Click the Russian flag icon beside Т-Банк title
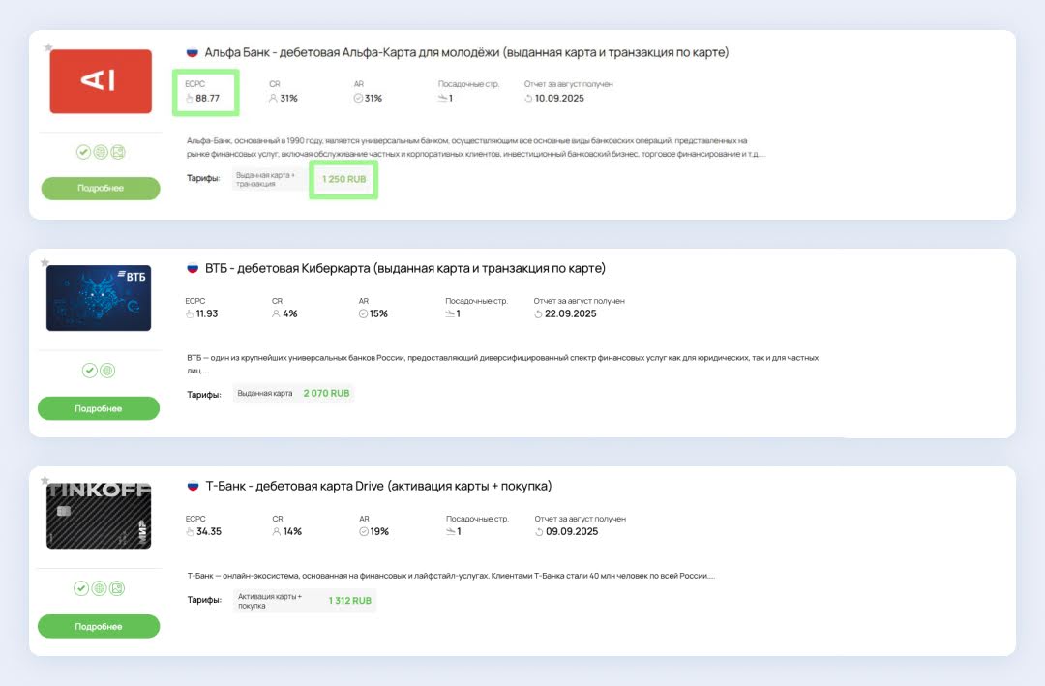Viewport: 1045px width, 686px height. tap(192, 486)
